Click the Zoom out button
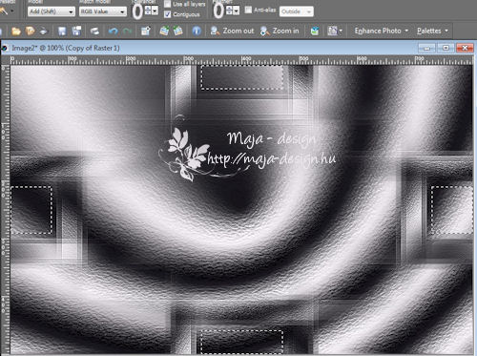477x356 pixels. (232, 31)
